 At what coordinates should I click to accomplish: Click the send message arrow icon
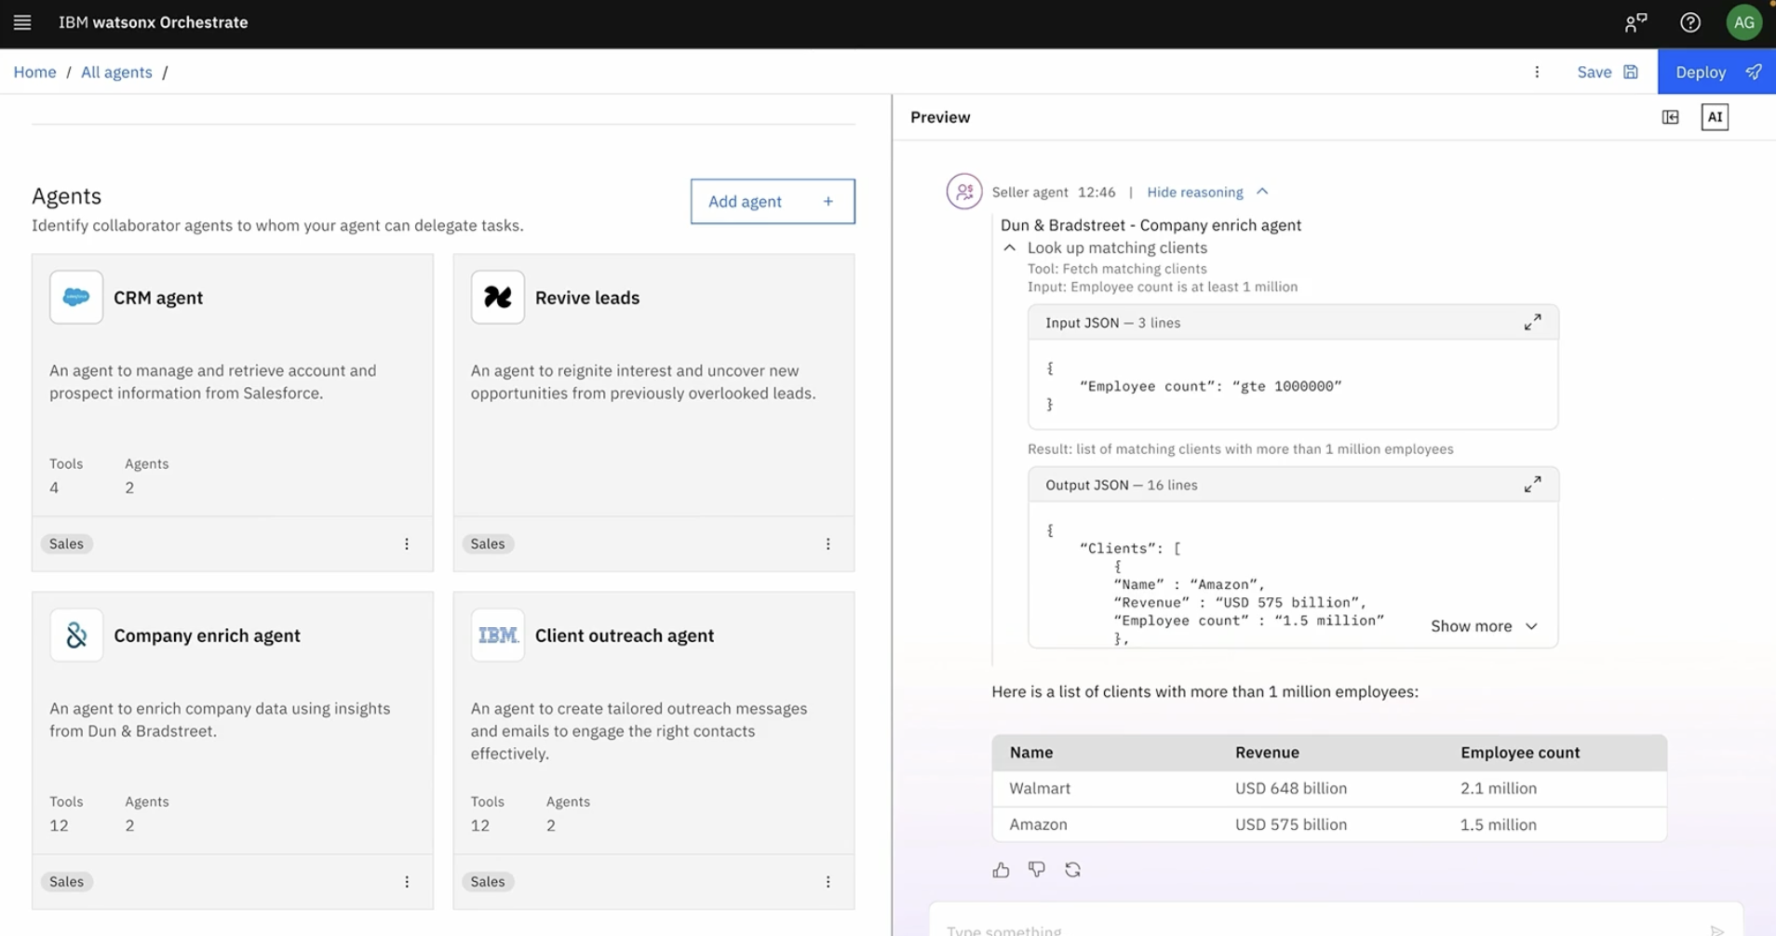[x=1716, y=929]
